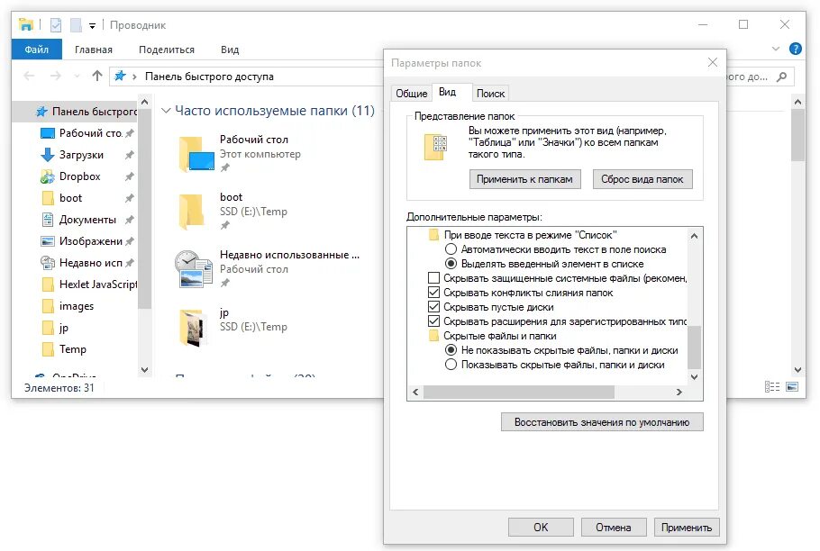Image resolution: width=820 pixels, height=551 pixels.
Task: Collapse Часто используемые папки group
Action: click(166, 111)
